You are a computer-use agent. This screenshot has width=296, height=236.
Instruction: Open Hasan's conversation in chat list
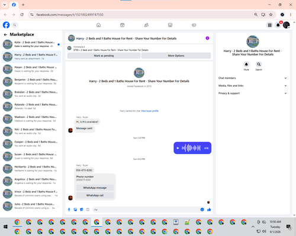click(31, 69)
